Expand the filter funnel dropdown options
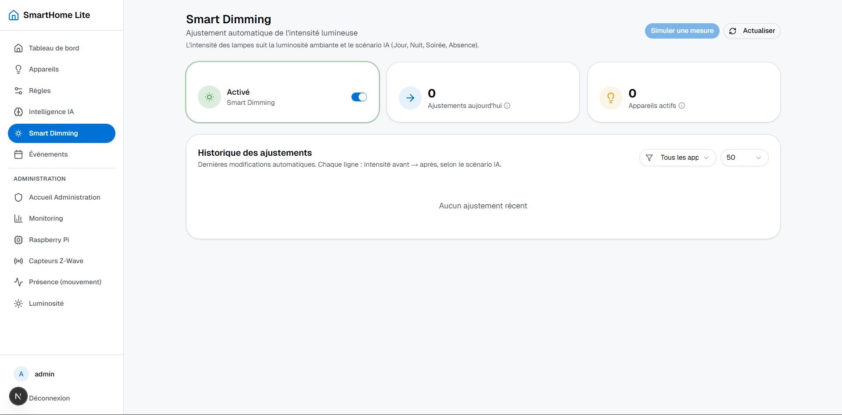842x415 pixels. tap(650, 157)
